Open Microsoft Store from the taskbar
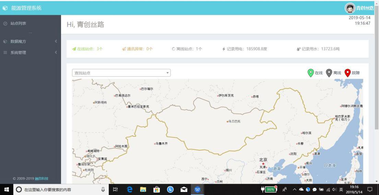 (156, 189)
